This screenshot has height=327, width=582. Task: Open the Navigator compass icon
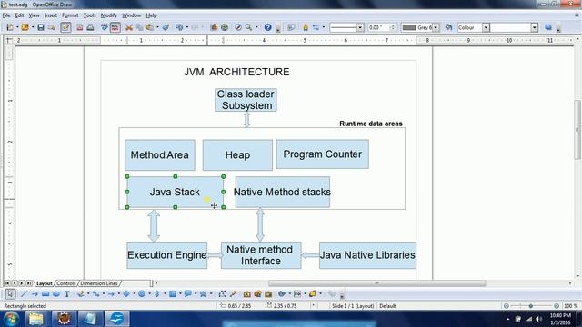[x=238, y=27]
